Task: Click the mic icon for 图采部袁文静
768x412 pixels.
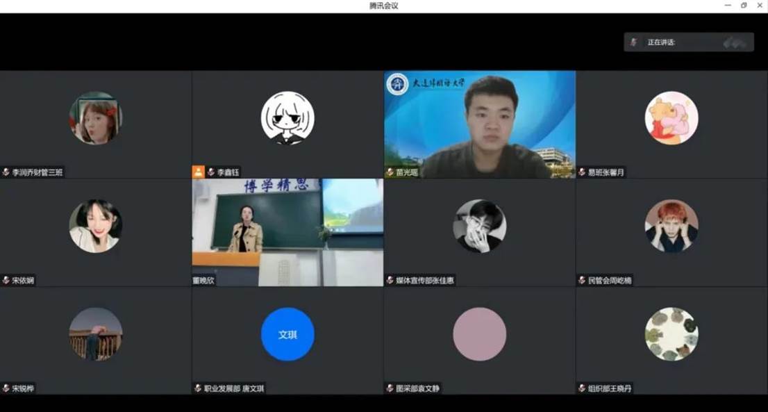Action: point(390,388)
